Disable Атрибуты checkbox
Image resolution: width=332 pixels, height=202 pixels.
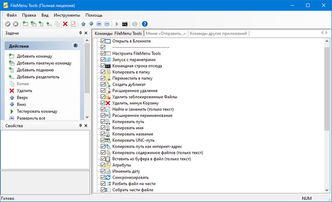(x=103, y=165)
